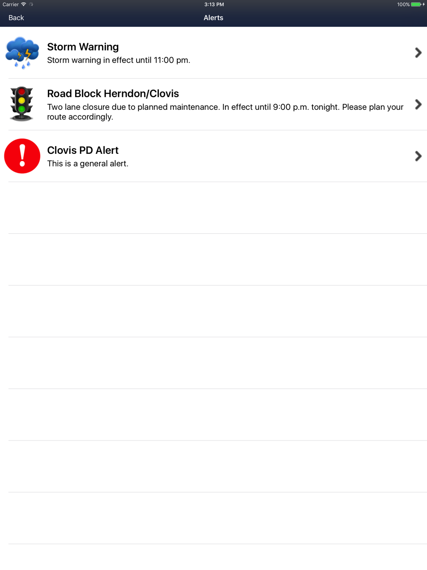Tap the traffic light icon

[x=22, y=104]
